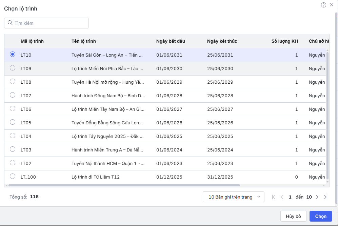
Task: Select the LT07 Hành trình Đông Nam Bộ row
Action: point(108,96)
